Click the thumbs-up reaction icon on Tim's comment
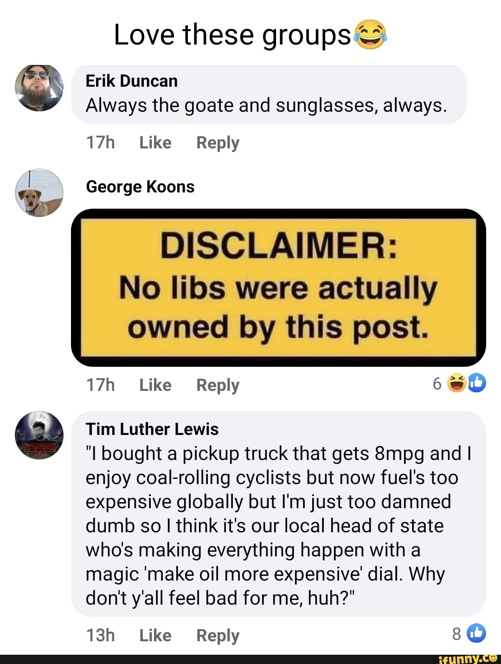This screenshot has height=664, width=501. tap(477, 633)
